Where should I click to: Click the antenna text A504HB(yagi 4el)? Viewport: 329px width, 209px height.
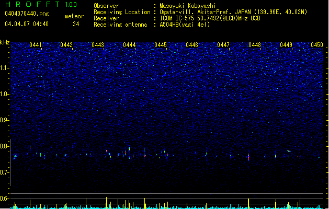click(185, 25)
